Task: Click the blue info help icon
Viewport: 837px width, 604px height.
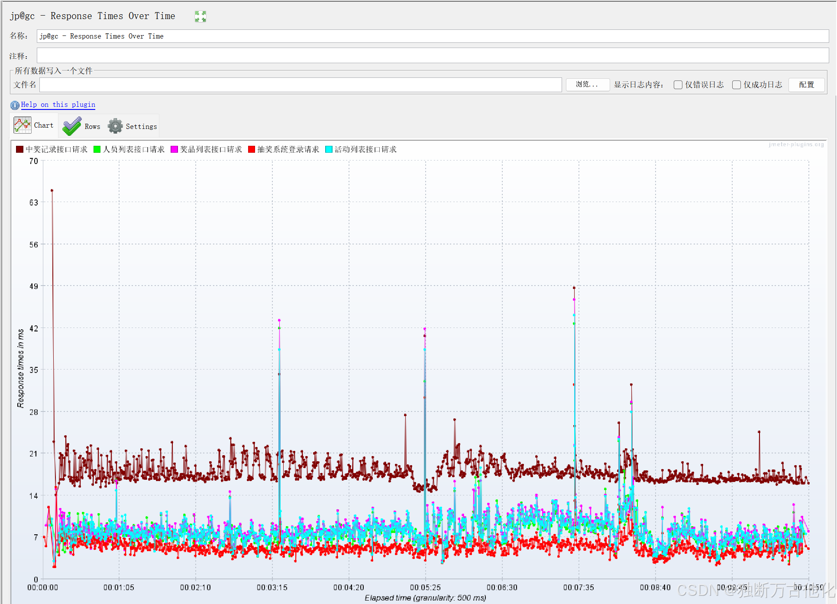Action: 15,105
